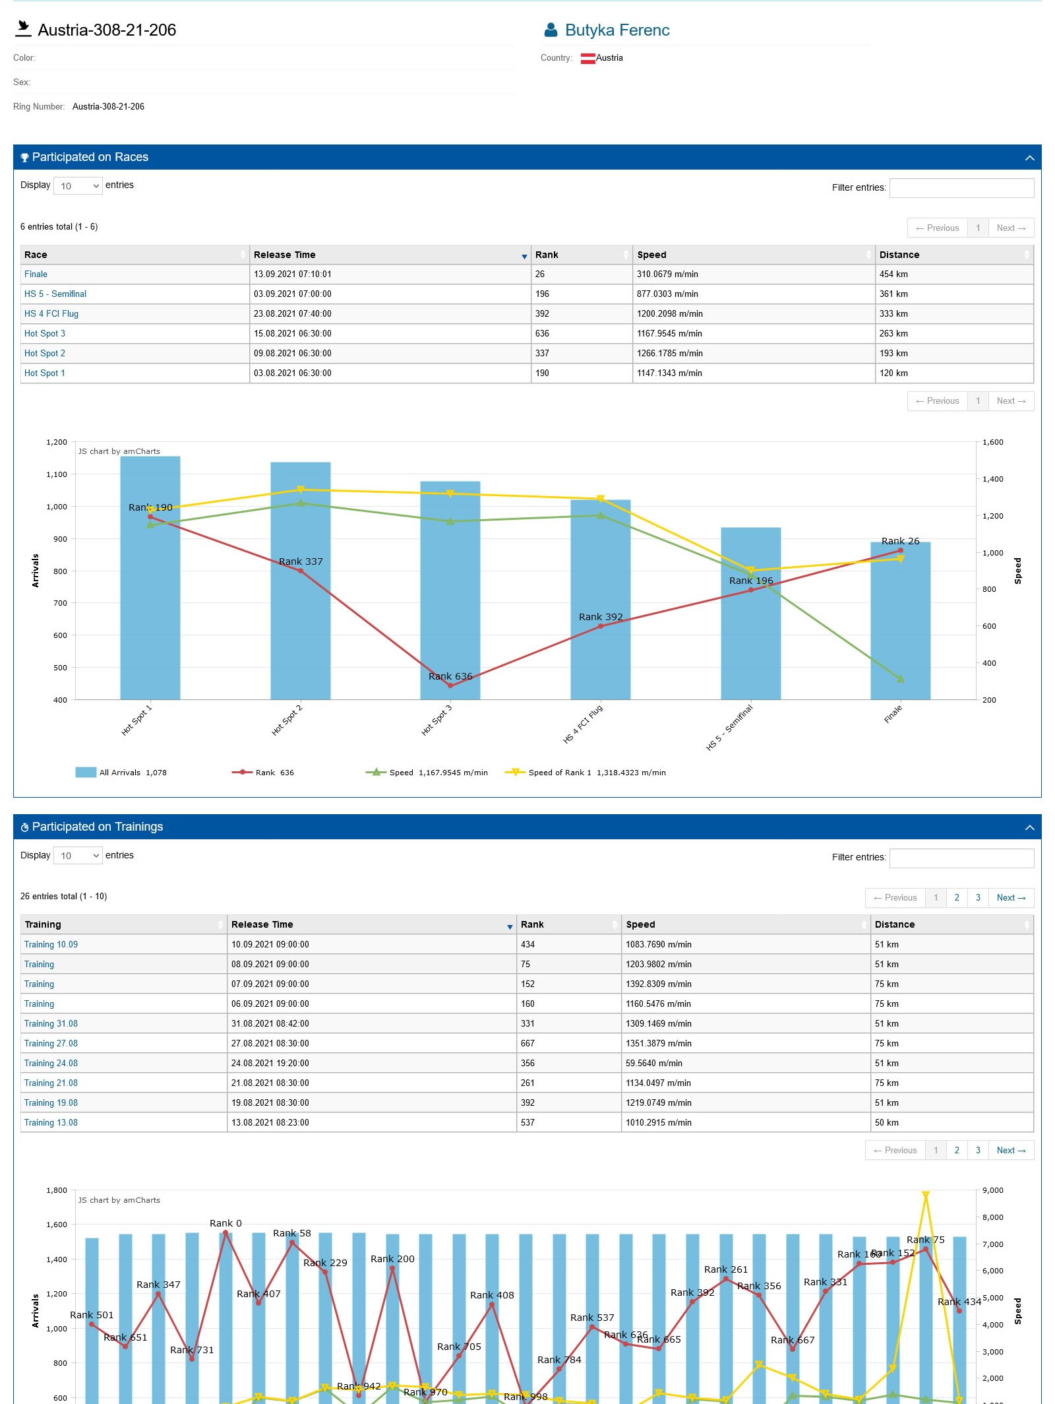1055x1404 pixels.
Task: Sort races table by Rank column arrows
Action: point(625,255)
